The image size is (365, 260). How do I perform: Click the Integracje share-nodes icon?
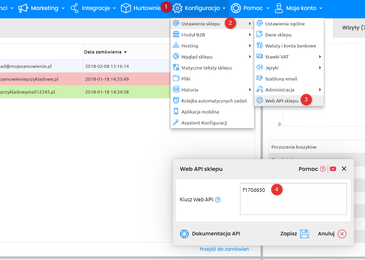[x=74, y=8]
